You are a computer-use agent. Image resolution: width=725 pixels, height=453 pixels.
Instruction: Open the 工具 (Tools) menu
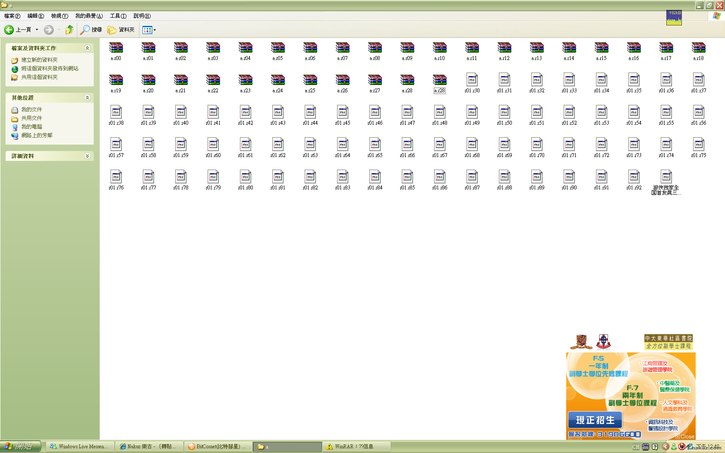[x=118, y=16]
